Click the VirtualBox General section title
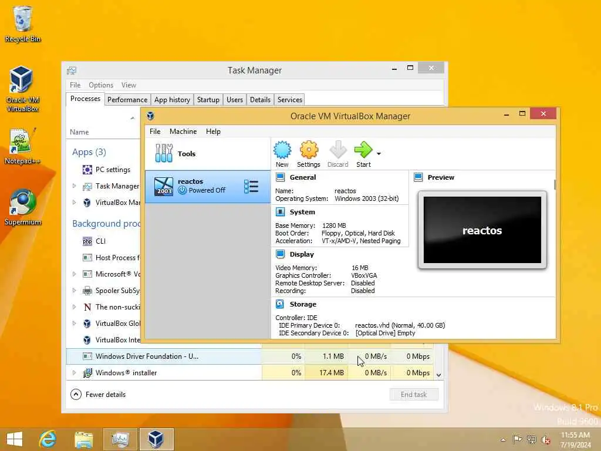The height and width of the screenshot is (451, 601). pos(303,177)
